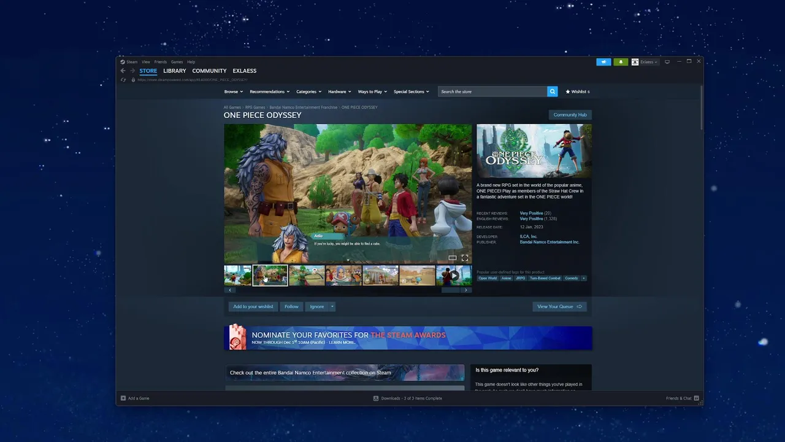The width and height of the screenshot is (785, 442).
Task: Switch to Big Picture mode monitor icon
Action: tap(667, 62)
